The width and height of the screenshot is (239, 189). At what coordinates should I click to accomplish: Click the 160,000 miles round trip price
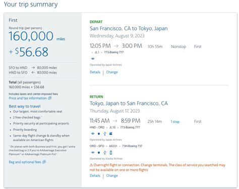(x=37, y=36)
